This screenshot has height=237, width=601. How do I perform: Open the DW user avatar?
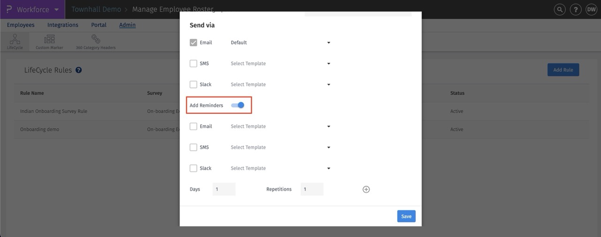pos(591,9)
